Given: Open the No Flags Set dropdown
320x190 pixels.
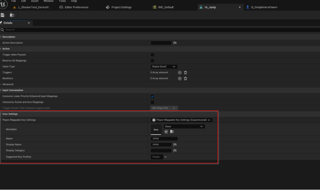Looking at the screenshot, I should click(164, 108).
